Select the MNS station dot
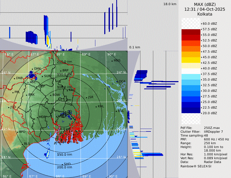231x178 pixels. (112, 61)
